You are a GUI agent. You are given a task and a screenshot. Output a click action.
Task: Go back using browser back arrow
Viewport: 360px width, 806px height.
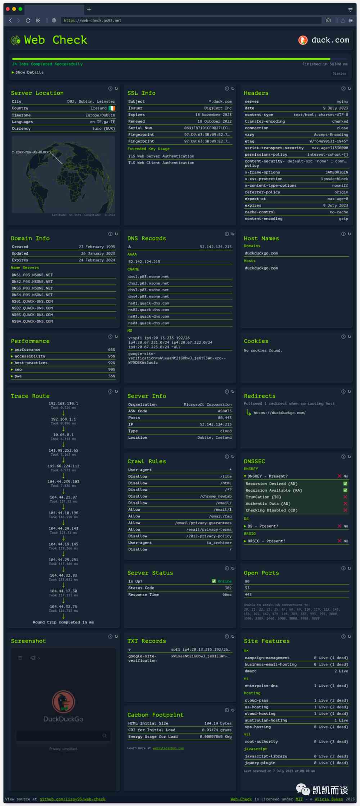point(10,21)
